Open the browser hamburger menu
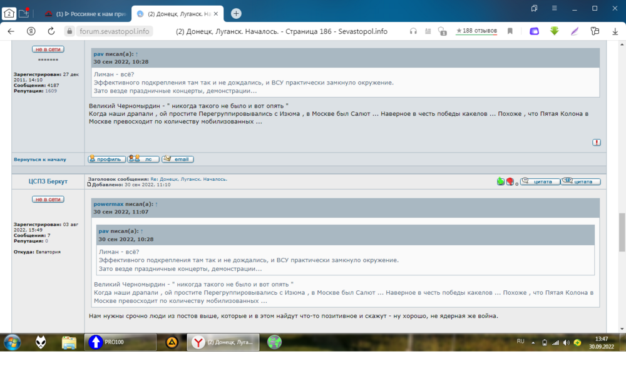 click(x=555, y=8)
